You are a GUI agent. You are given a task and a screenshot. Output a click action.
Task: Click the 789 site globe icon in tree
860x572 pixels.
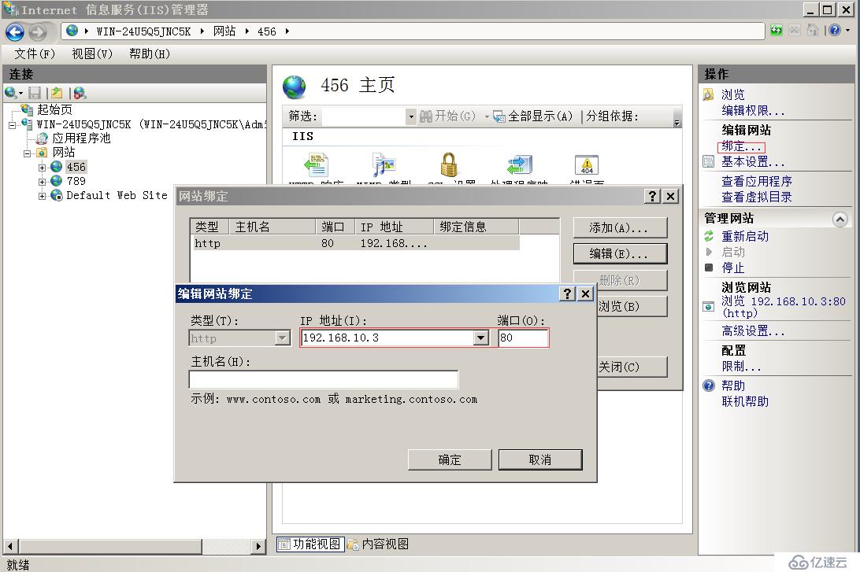pos(57,181)
